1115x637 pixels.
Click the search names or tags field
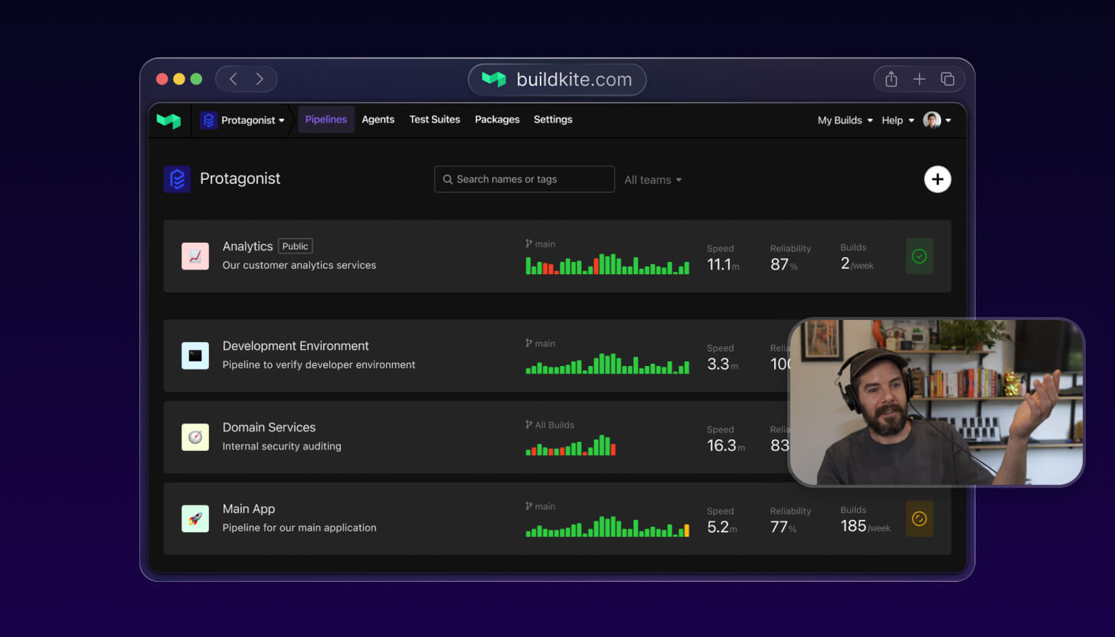[524, 178]
